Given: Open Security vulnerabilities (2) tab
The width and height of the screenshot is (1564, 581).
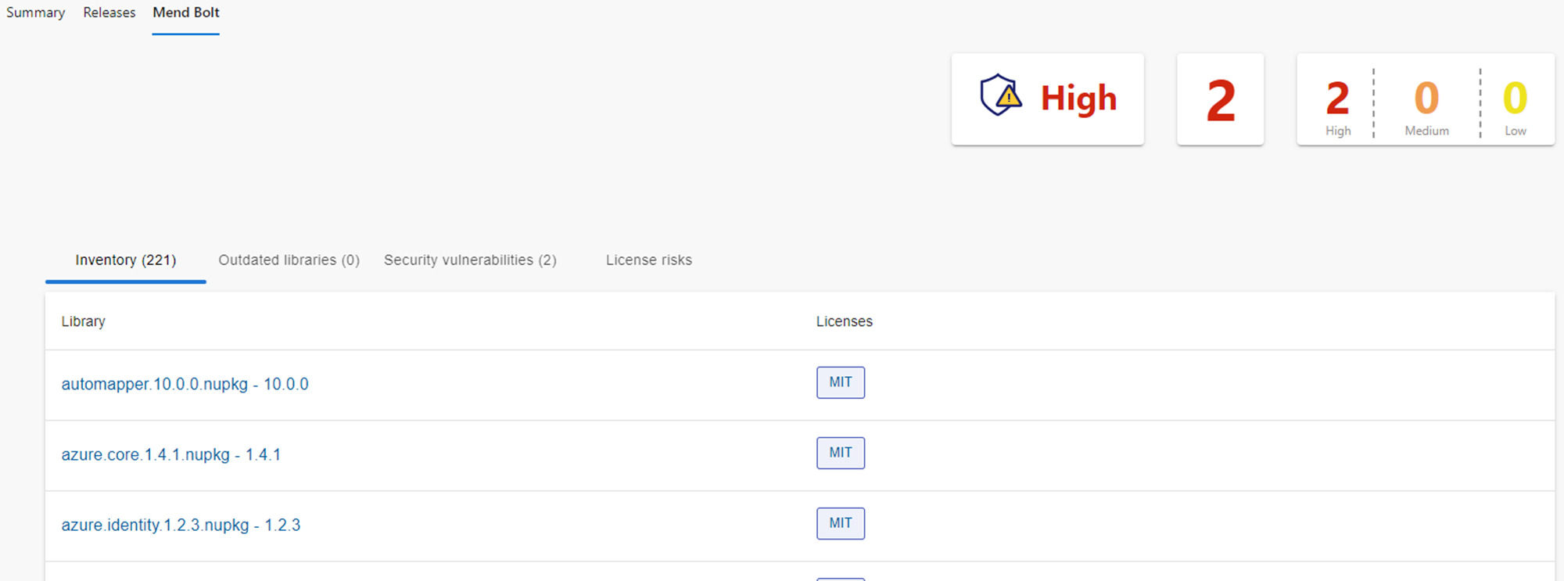Looking at the screenshot, I should pos(470,260).
